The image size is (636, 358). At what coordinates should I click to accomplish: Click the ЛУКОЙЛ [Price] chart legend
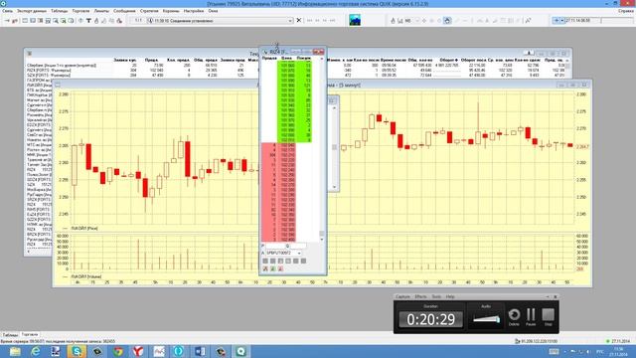click(x=84, y=229)
